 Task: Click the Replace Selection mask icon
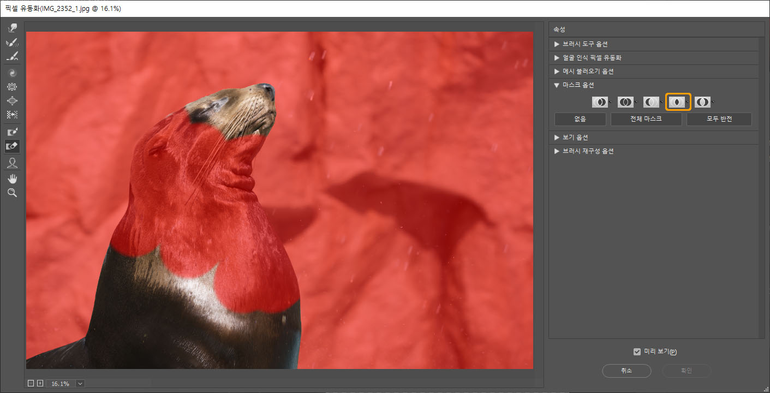click(600, 102)
